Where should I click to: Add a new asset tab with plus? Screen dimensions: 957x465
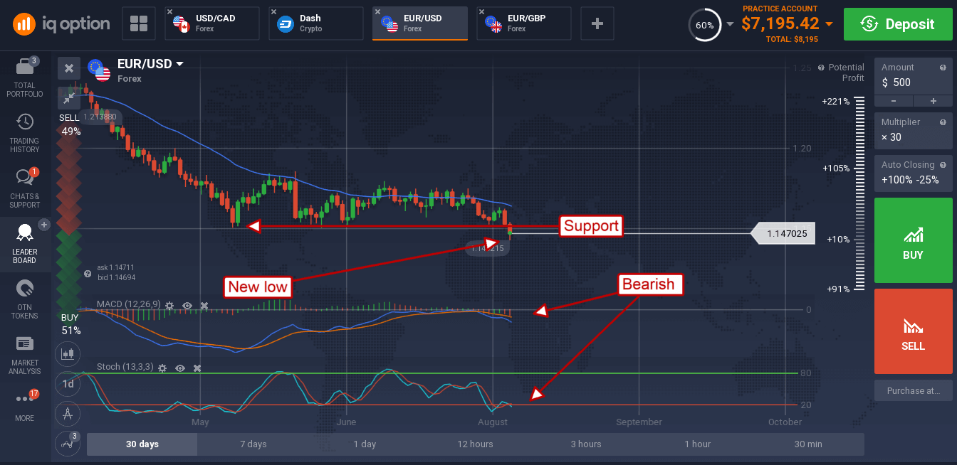click(x=597, y=23)
